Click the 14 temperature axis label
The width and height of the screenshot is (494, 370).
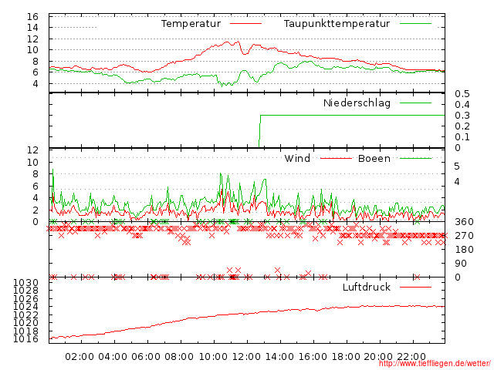(x=32, y=28)
